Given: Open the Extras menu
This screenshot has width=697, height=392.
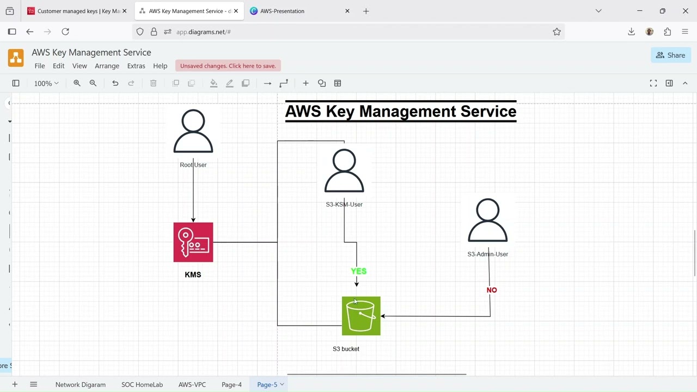Looking at the screenshot, I should pyautogui.click(x=136, y=66).
